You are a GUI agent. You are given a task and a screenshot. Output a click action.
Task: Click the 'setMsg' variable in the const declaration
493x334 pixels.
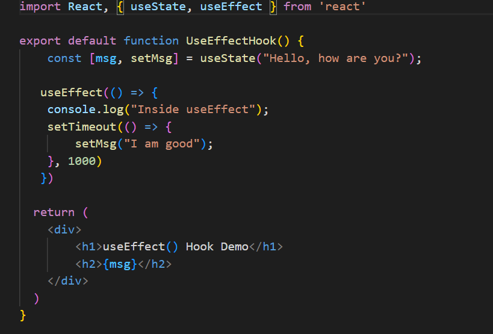click(151, 59)
